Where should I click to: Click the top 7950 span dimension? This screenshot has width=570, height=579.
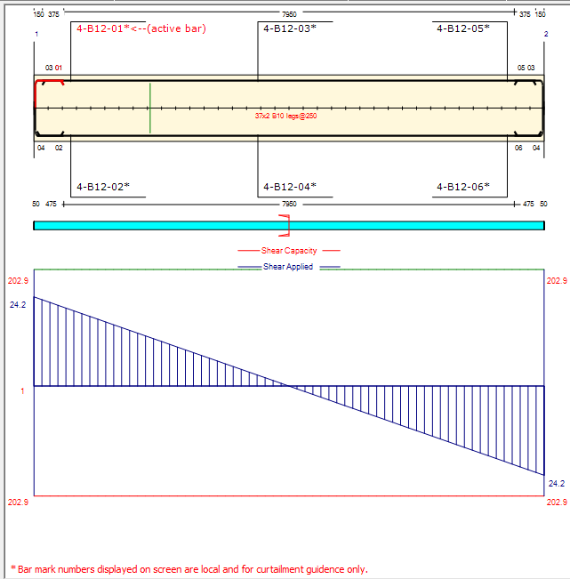pos(289,14)
